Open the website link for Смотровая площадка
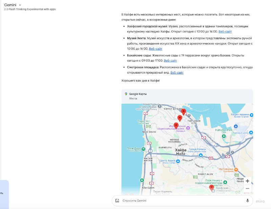Viewport: 271px width, 209px height. (177, 72)
